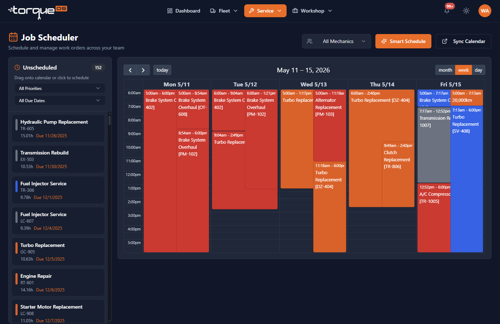Open Friday 5:00am-7:17am Brake System event
The width and height of the screenshot is (500, 324).
(434, 98)
